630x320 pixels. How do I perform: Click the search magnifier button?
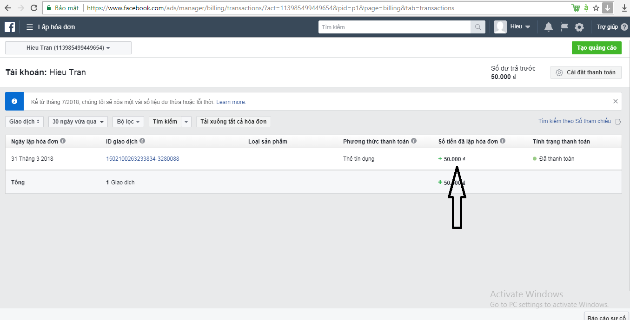tap(477, 27)
